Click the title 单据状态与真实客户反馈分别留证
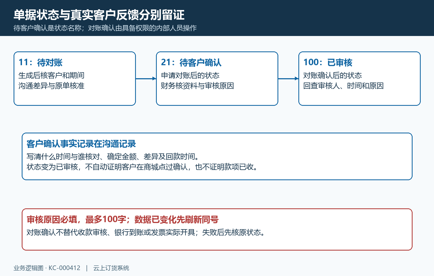 click(99, 15)
